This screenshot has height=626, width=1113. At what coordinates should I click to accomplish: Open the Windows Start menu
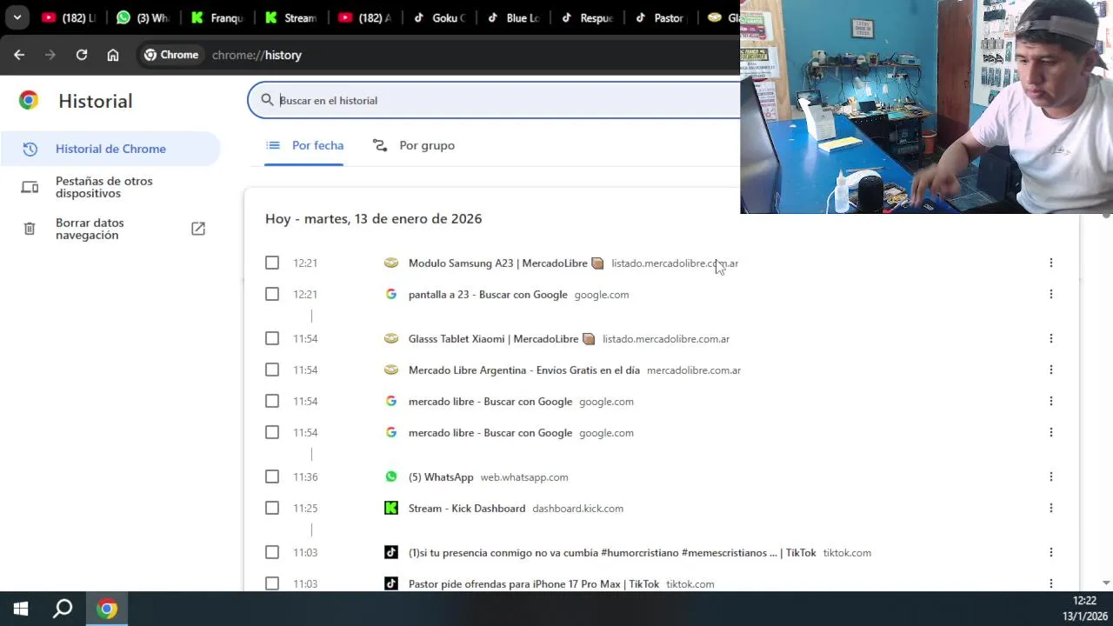tap(21, 609)
